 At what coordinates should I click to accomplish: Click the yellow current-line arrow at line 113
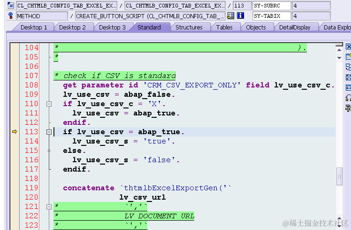click(15, 132)
